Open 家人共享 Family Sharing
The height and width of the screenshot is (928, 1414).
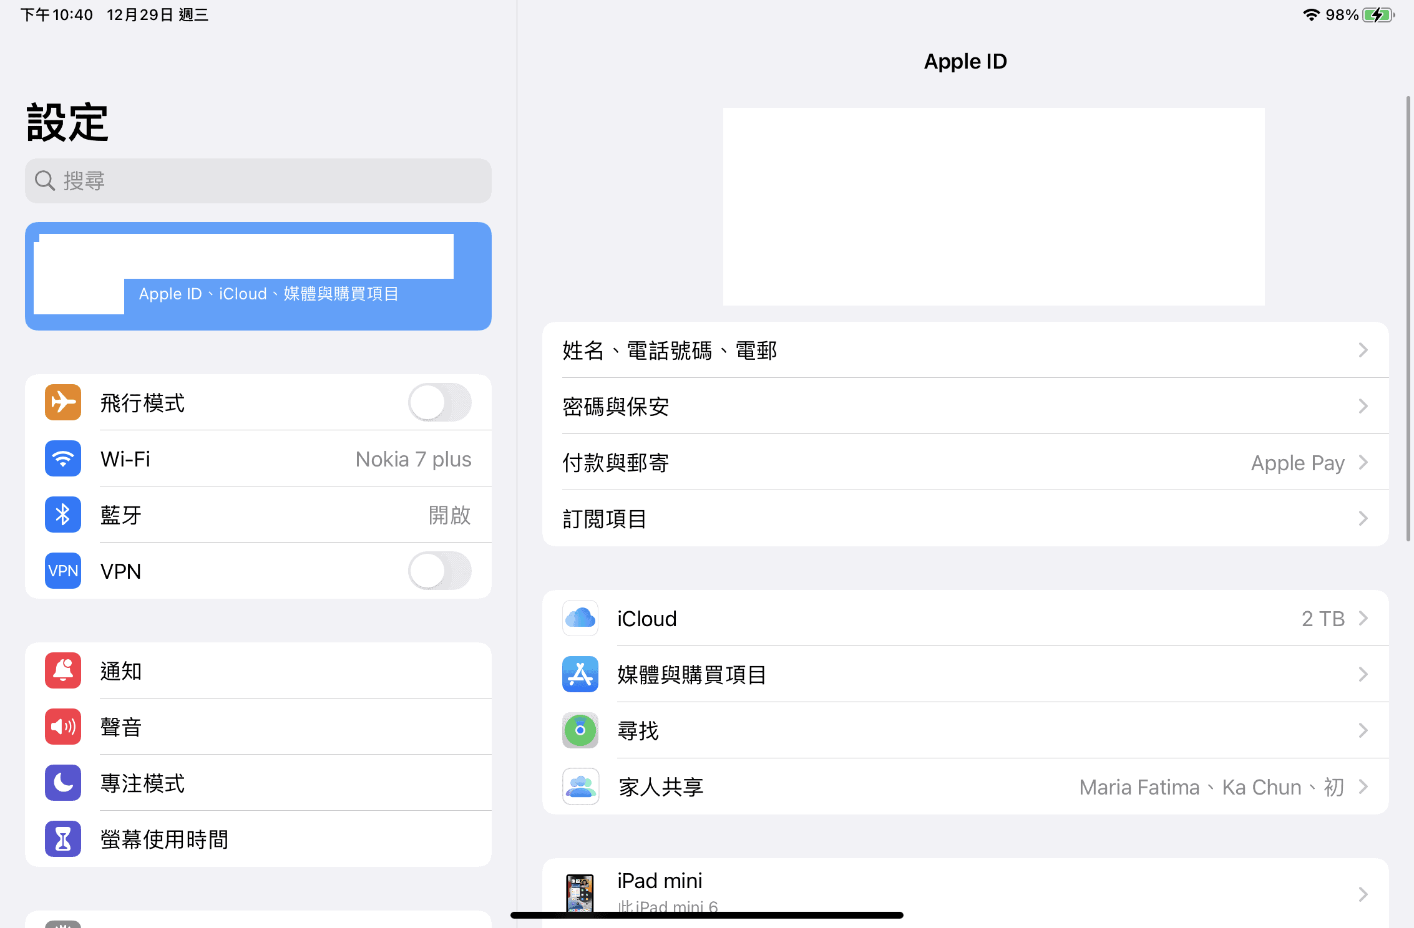(965, 786)
